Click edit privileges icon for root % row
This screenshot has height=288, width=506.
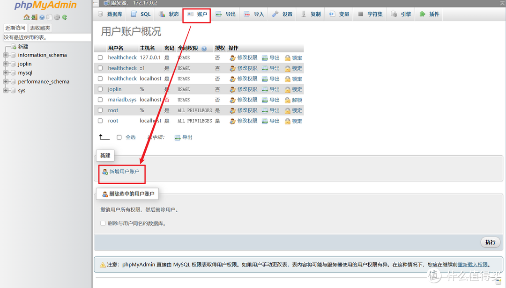[x=233, y=110]
